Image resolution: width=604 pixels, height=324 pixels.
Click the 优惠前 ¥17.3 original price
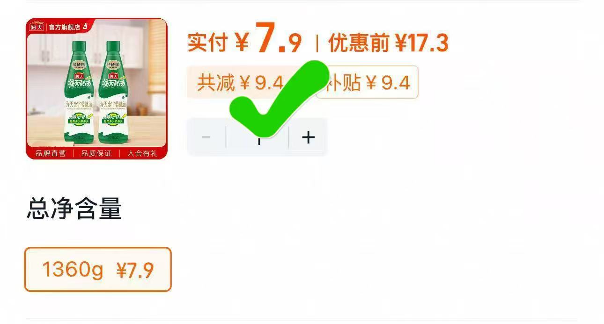pos(388,43)
